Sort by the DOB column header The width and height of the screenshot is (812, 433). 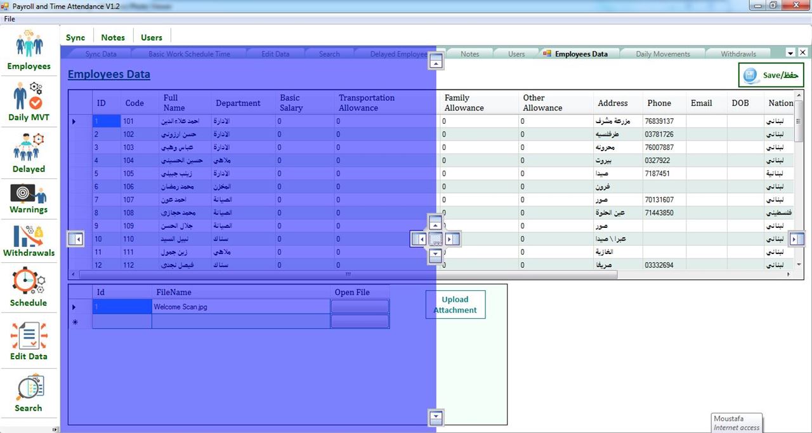(x=740, y=103)
